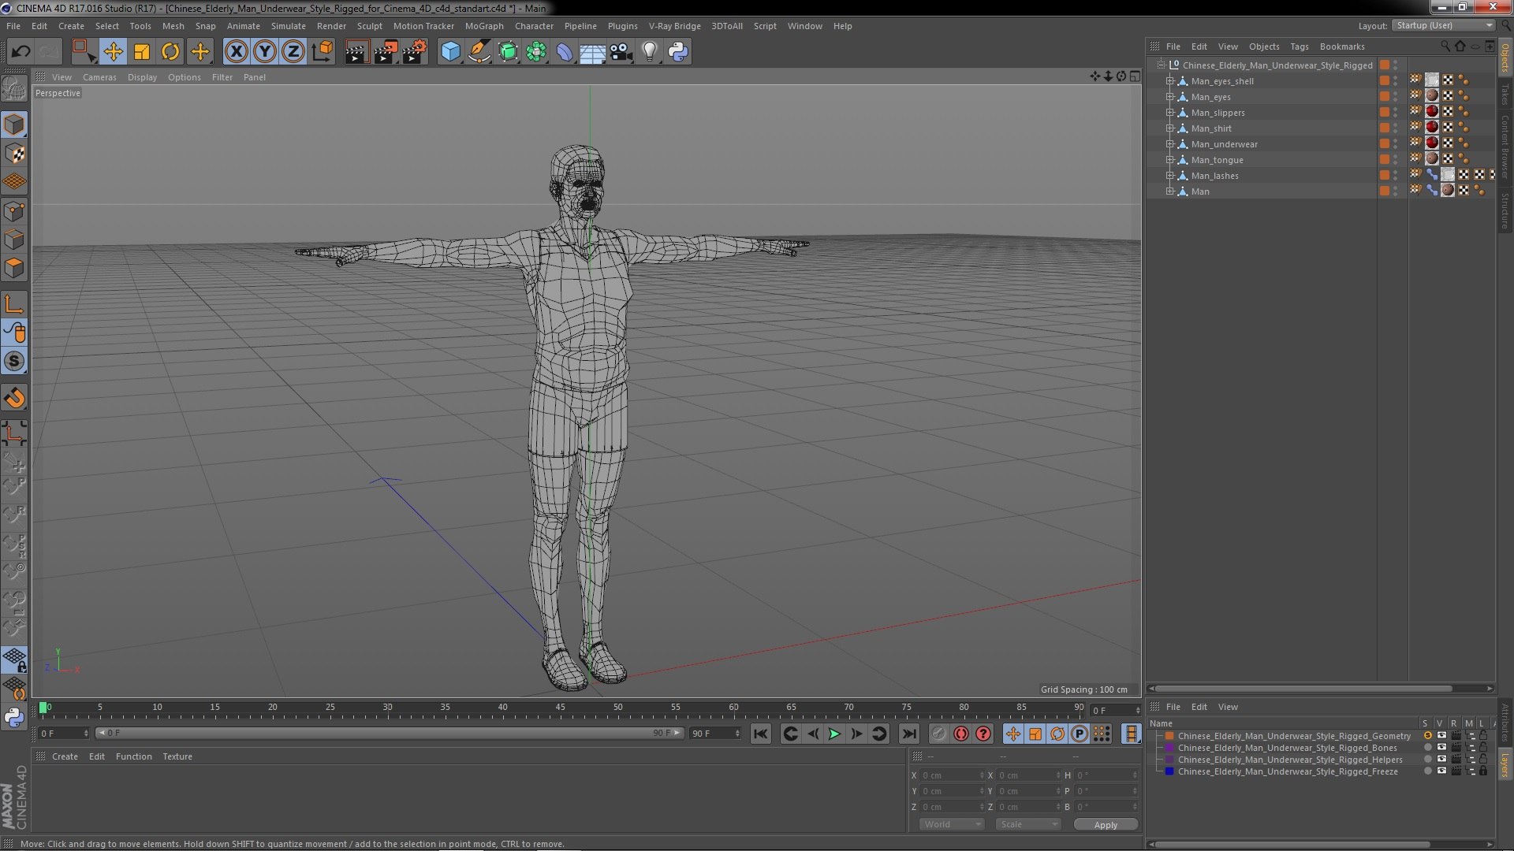Click the Record Active Objects button

coord(938,734)
